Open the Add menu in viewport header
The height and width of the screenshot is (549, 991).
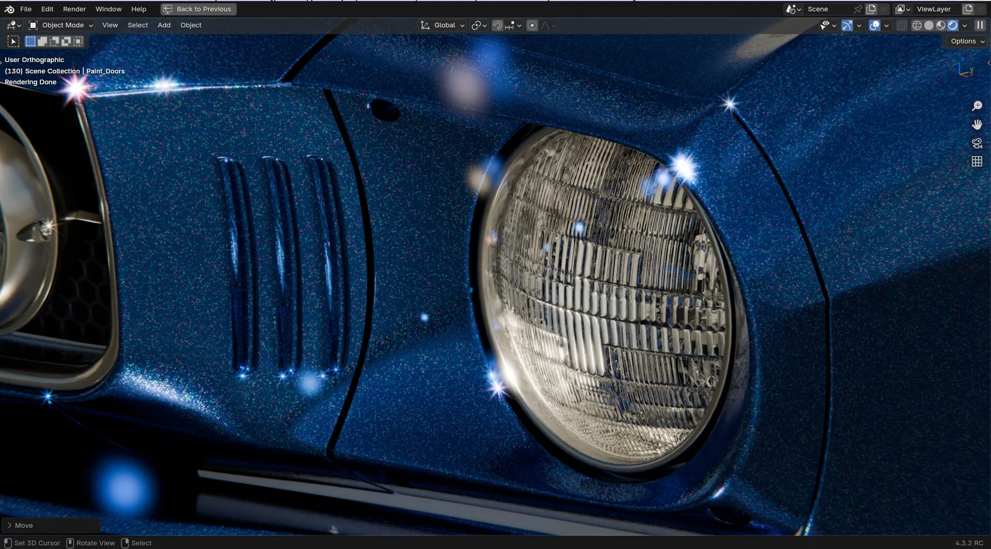164,25
